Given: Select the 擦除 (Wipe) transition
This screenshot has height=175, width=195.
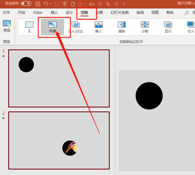Looking at the screenshot, I should 122,27.
